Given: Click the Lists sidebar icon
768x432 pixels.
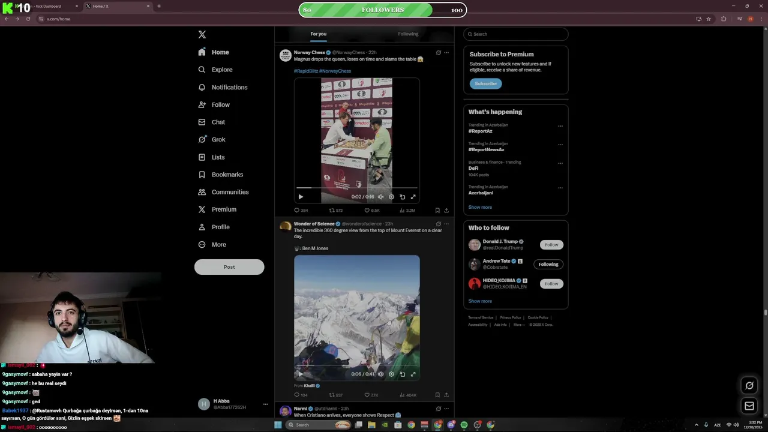Looking at the screenshot, I should click(202, 157).
